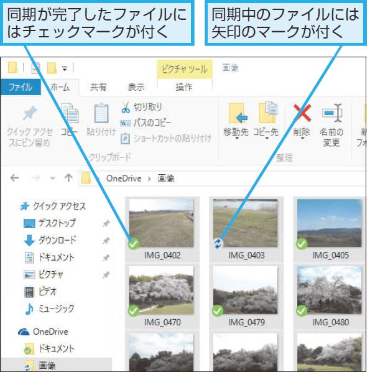This screenshot has width=370, height=372.
Task: Click the Delete (削除) red X icon
Action: 302,113
